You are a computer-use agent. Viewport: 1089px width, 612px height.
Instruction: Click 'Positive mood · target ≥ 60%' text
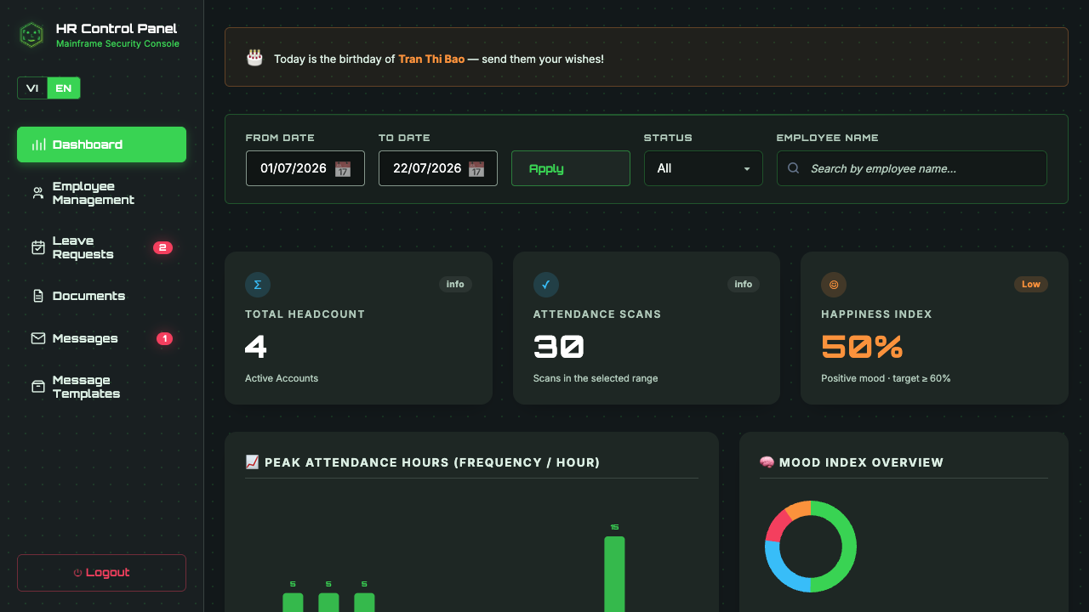(x=886, y=378)
